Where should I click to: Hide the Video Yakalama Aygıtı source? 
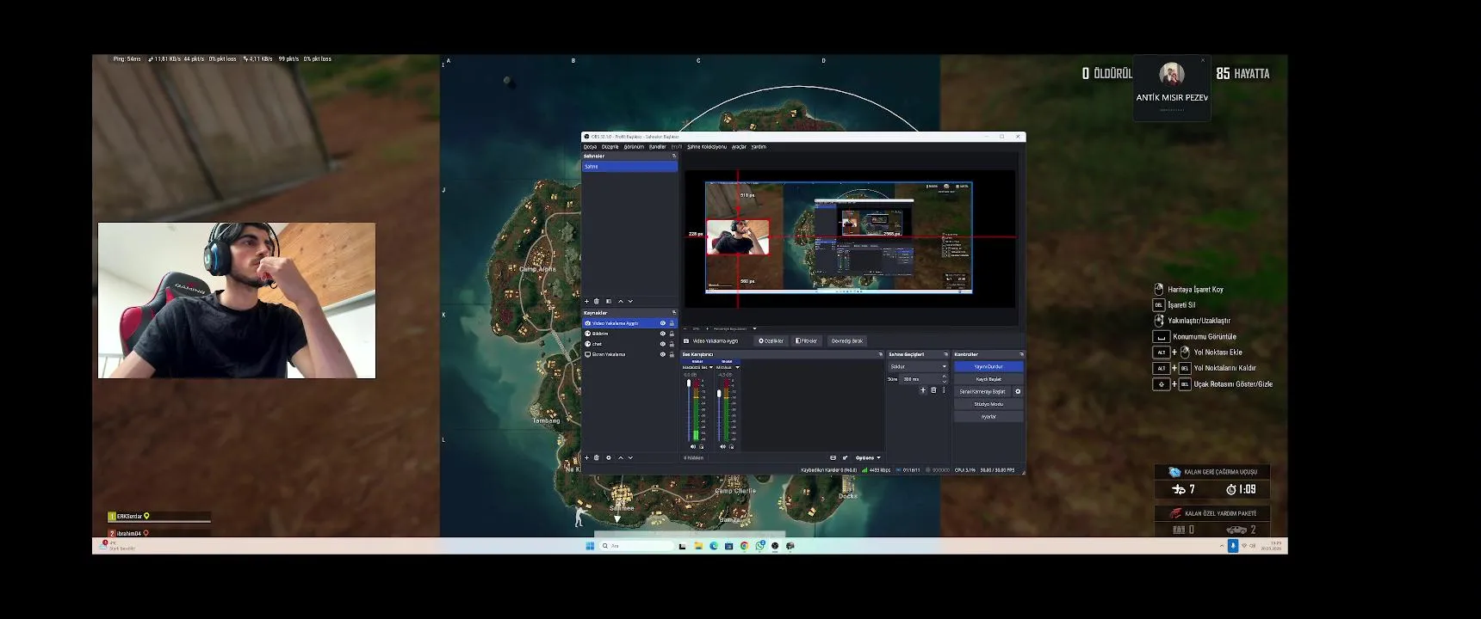click(x=663, y=323)
